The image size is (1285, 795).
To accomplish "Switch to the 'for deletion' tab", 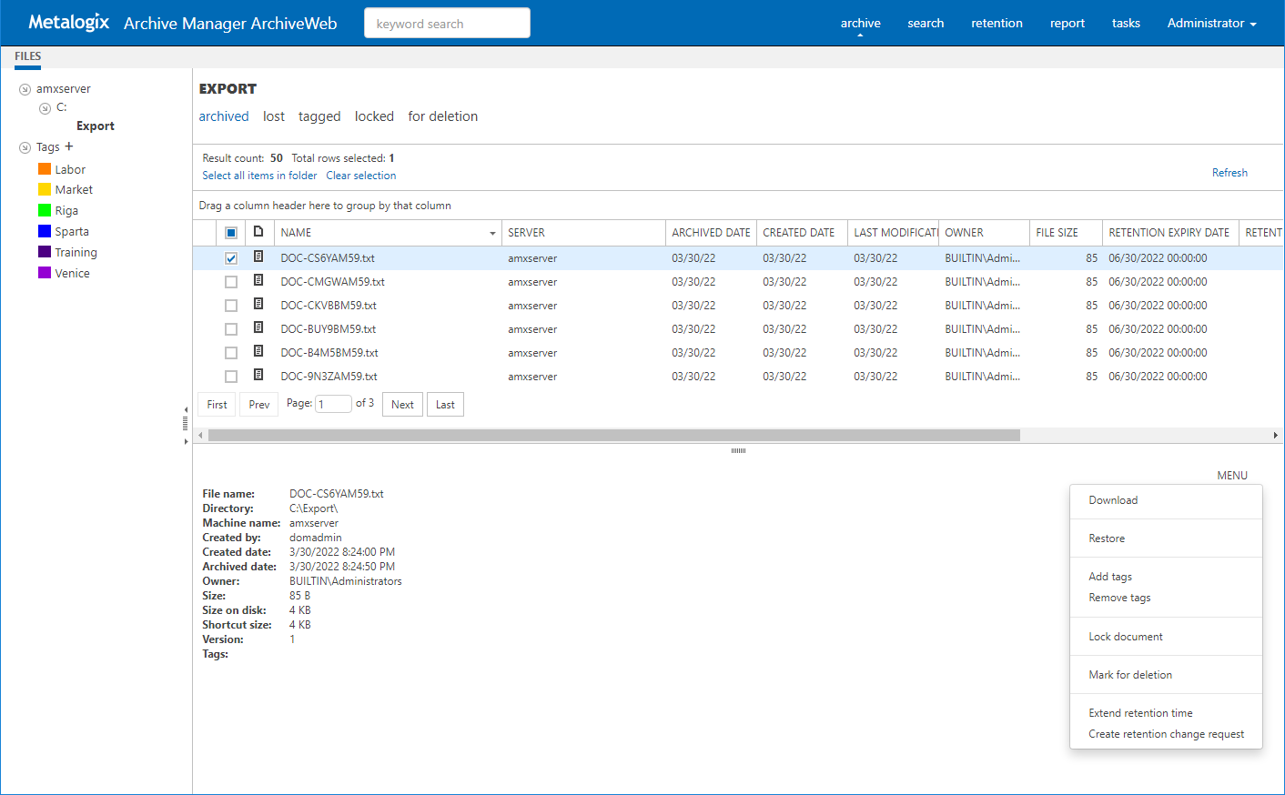I will pos(442,116).
